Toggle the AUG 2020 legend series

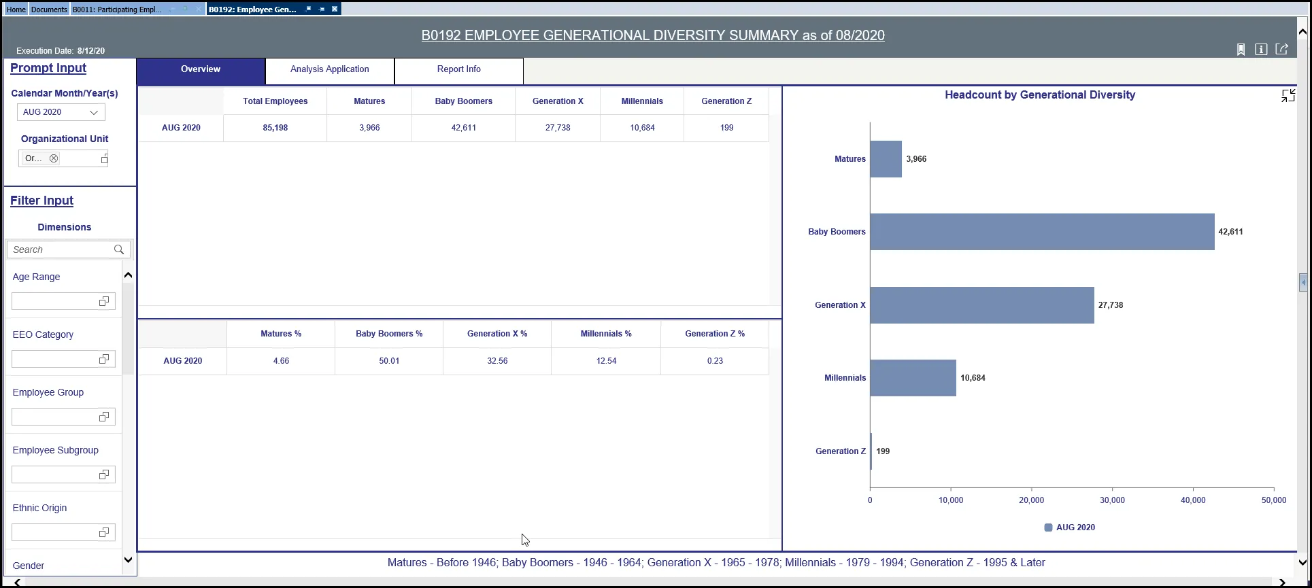[1069, 528]
